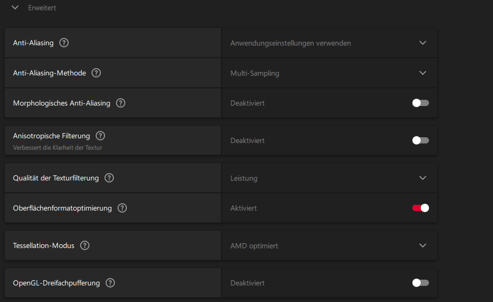Click Tessellation-Modus help question mark
Image resolution: width=493 pixels, height=302 pixels.
[x=85, y=245]
